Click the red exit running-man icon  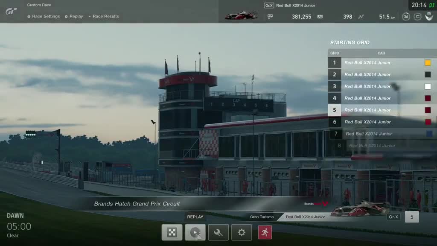click(265, 232)
